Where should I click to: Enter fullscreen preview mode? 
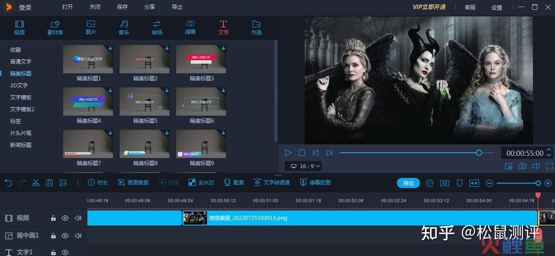tap(550, 166)
